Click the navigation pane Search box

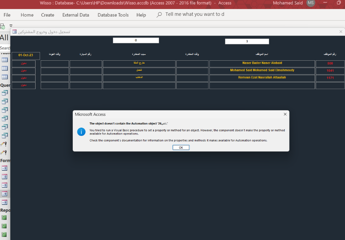pos(5,48)
